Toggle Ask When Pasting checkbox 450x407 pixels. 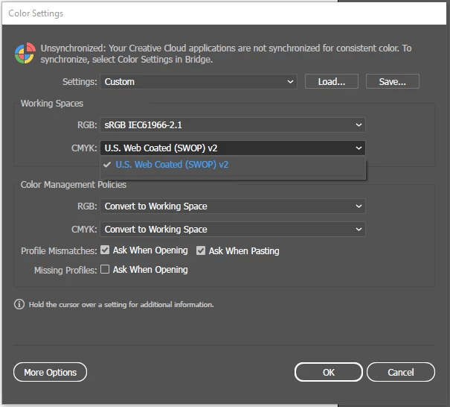pos(201,250)
